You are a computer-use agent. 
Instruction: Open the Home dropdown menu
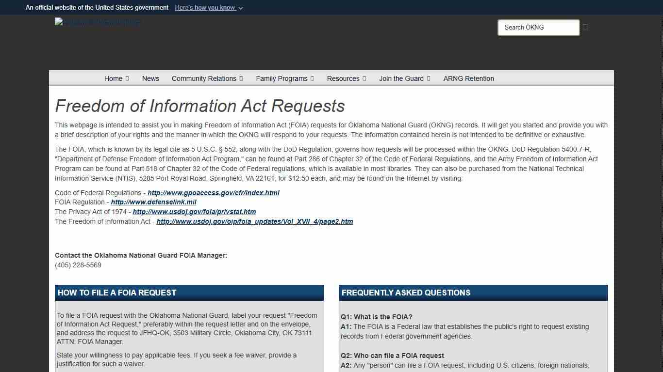click(x=116, y=78)
